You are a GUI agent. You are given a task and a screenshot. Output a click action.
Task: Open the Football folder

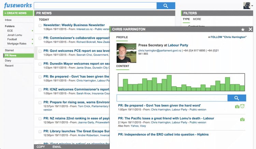tap(12, 39)
